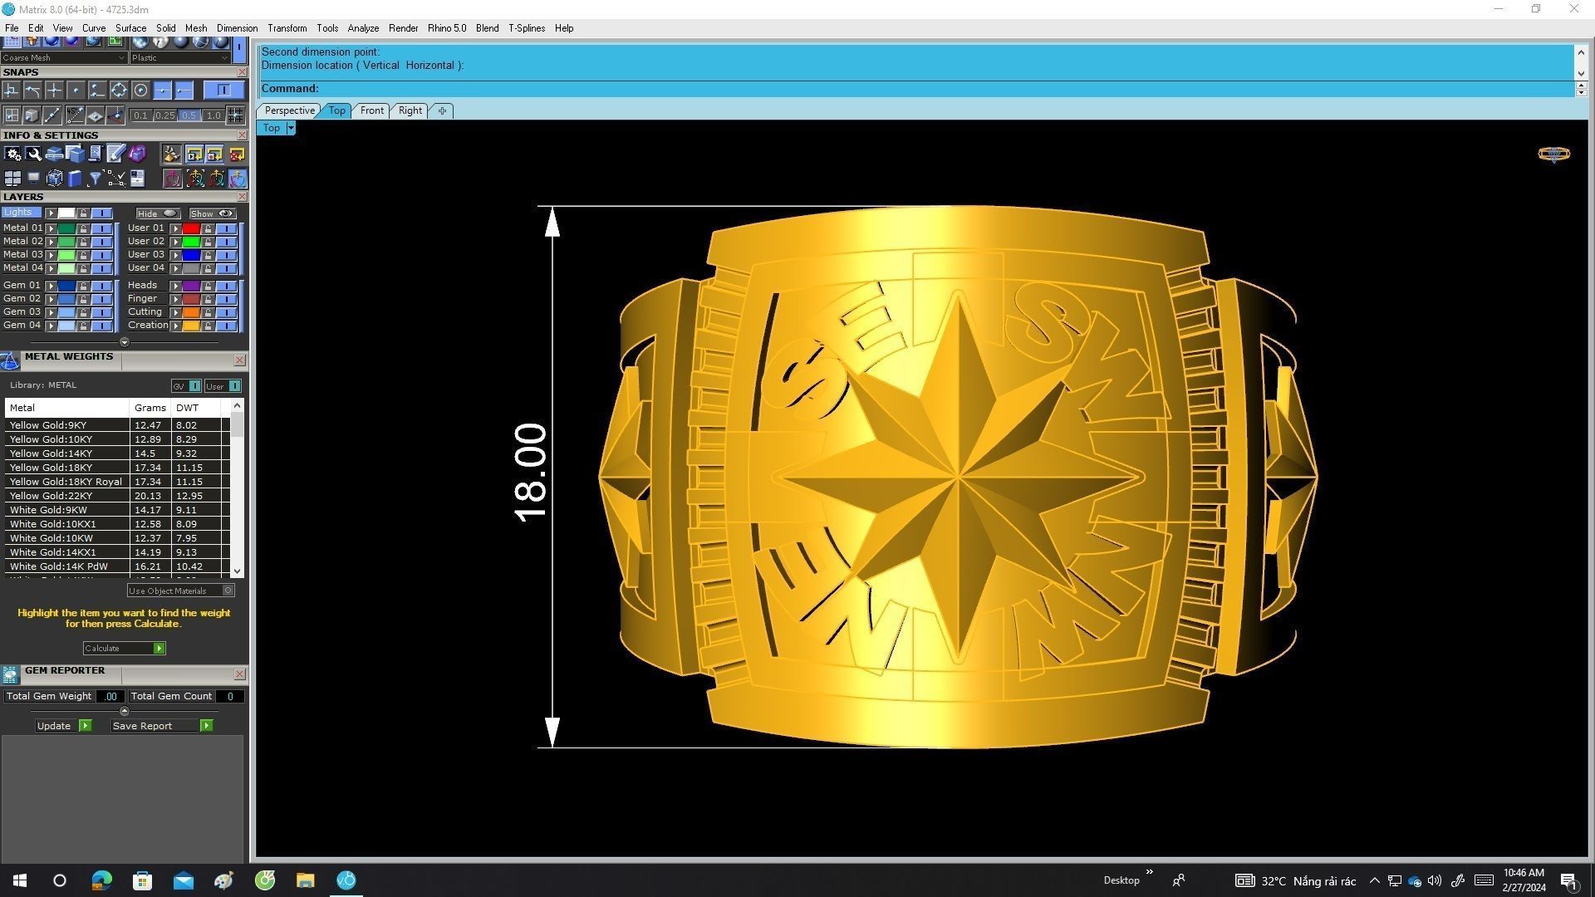Viewport: 1595px width, 897px height.
Task: Open the blue book help icon
Action: pyautogui.click(x=75, y=178)
